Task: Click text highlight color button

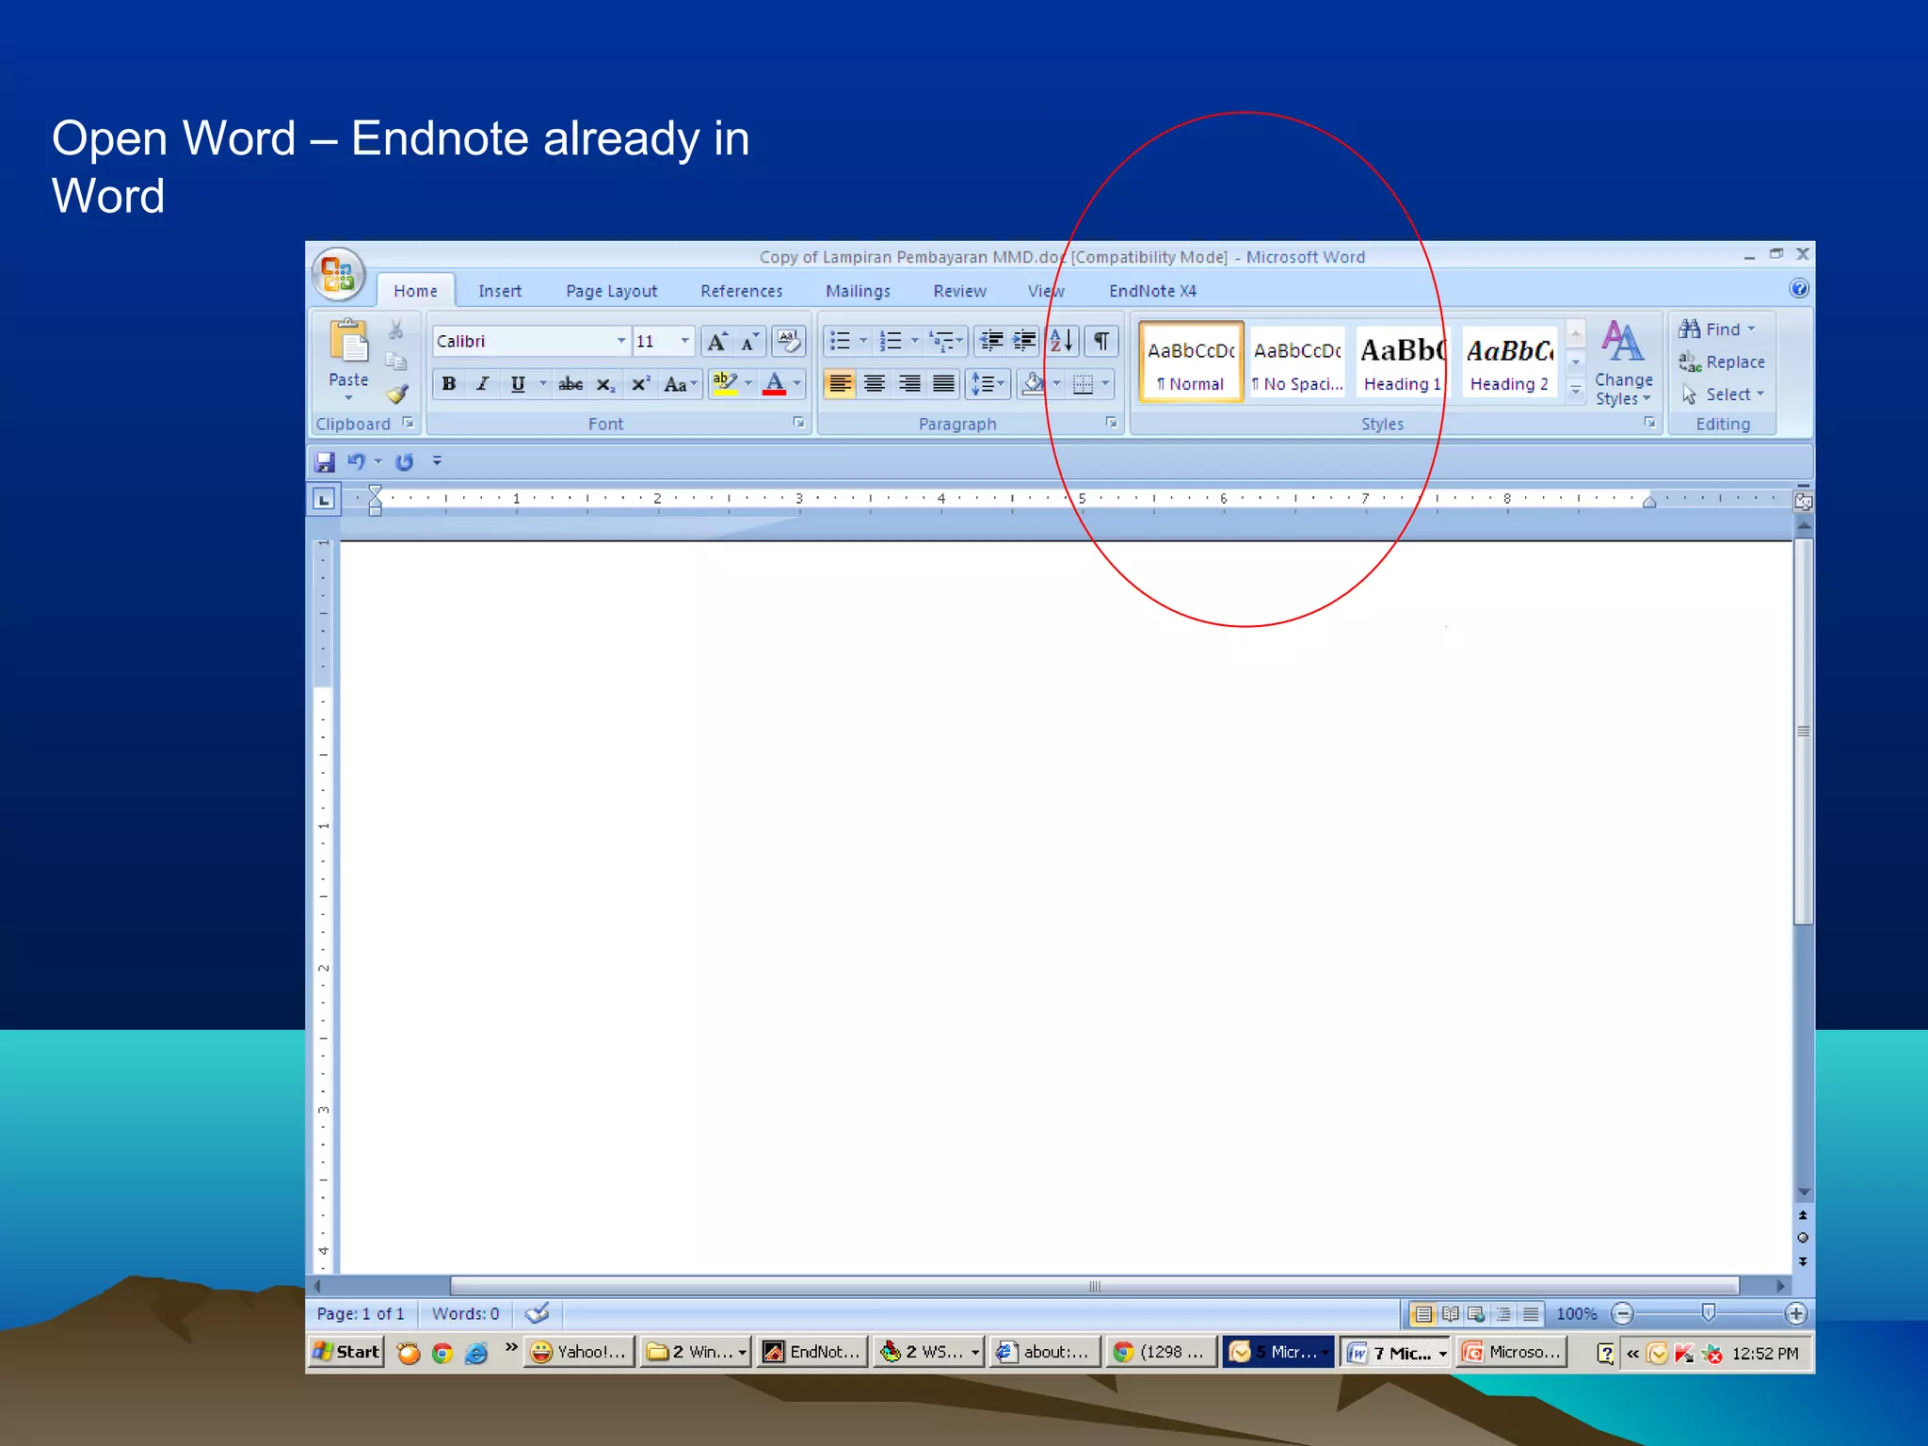Action: tap(724, 384)
